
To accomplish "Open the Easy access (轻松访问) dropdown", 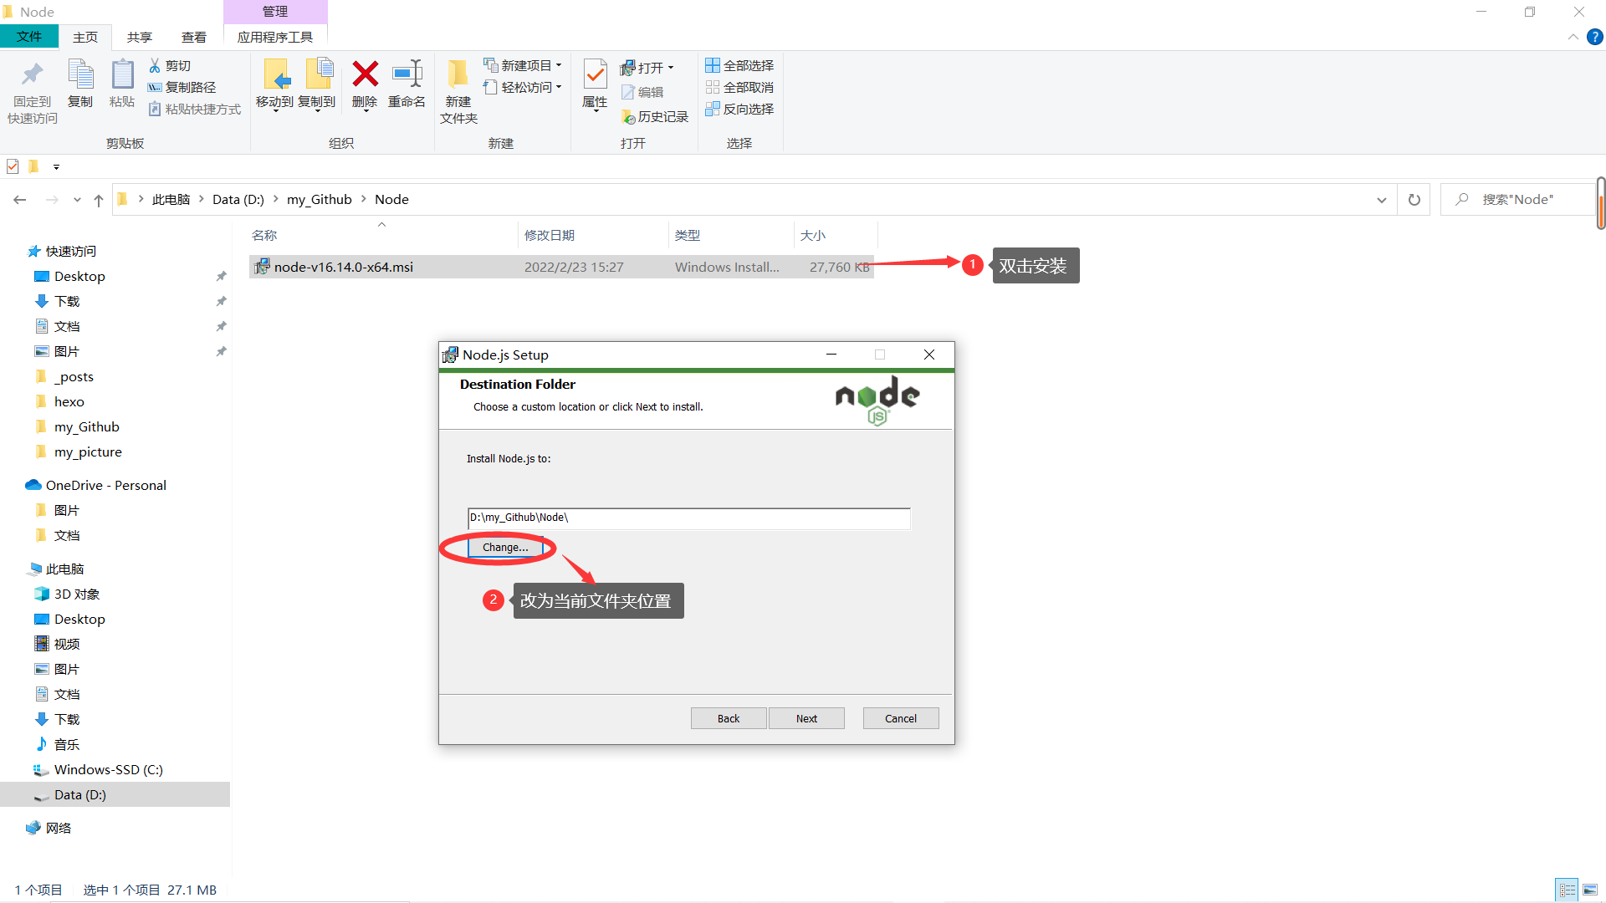I will click(524, 87).
